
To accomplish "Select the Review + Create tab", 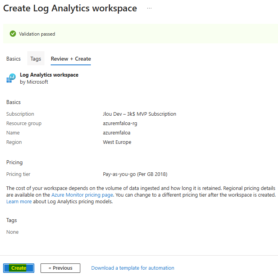I will (71, 59).
